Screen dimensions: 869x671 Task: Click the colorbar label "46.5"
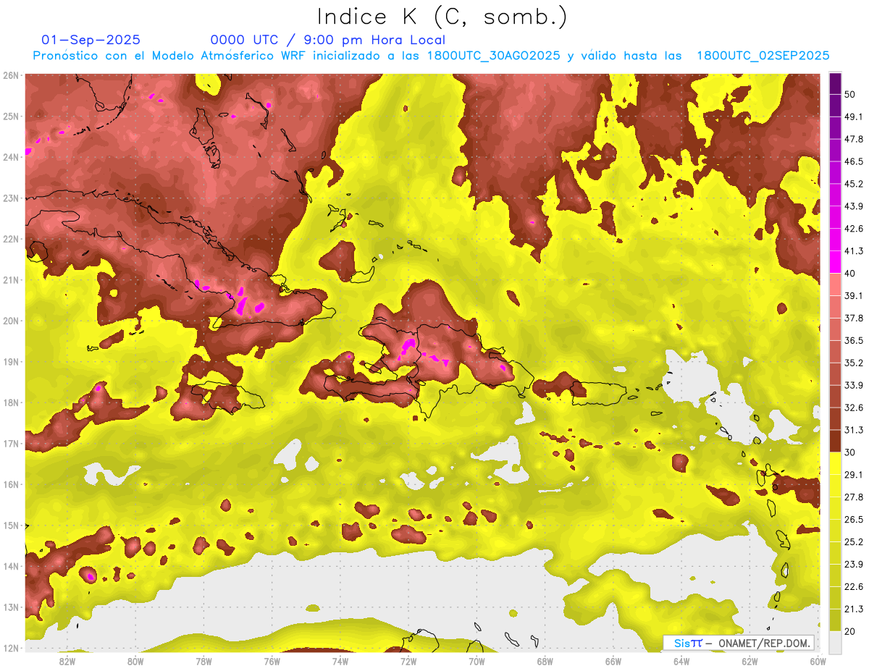tap(853, 161)
